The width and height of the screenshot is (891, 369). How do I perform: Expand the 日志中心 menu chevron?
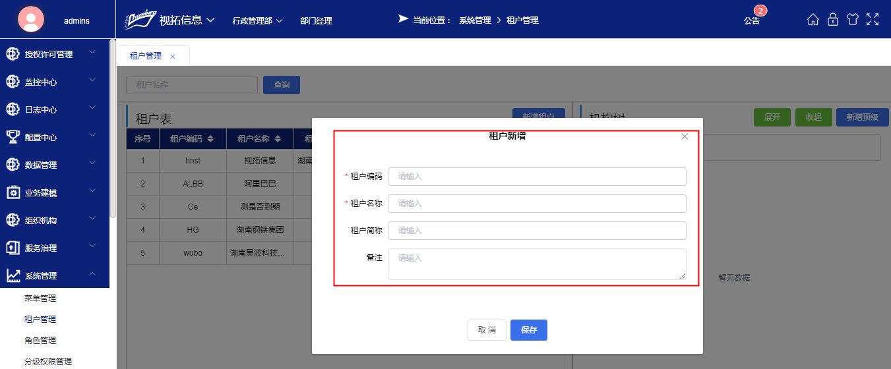click(x=92, y=107)
